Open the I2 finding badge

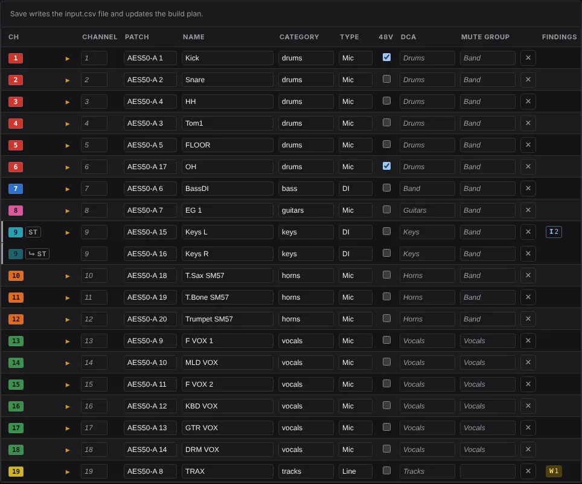tap(554, 232)
